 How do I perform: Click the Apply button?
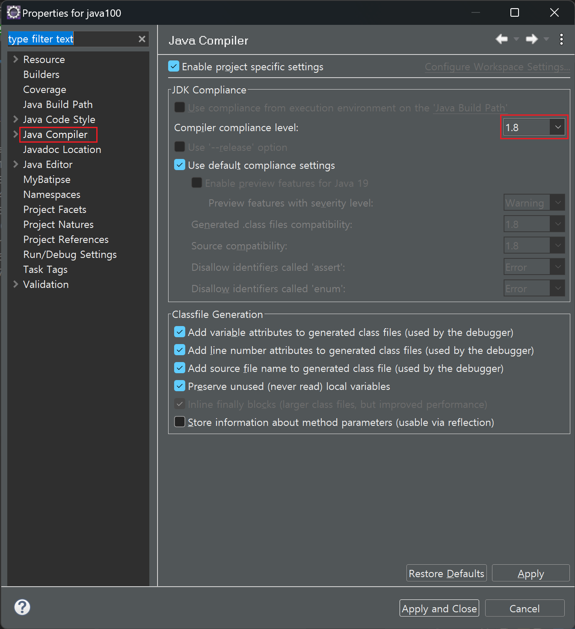531,573
